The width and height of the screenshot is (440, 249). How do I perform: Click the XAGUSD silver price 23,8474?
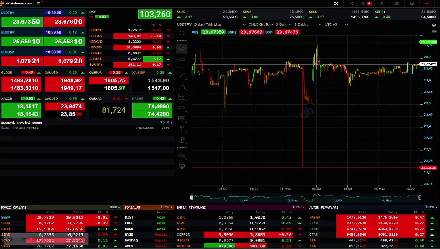coord(64,106)
